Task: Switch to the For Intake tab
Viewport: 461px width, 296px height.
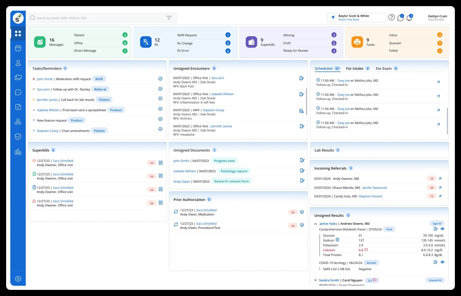Action: coord(358,68)
